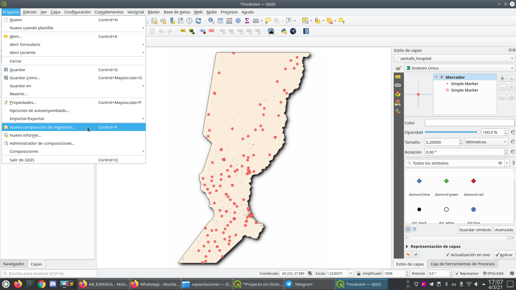
Task: Select the Identify Features tool
Action: point(211,21)
